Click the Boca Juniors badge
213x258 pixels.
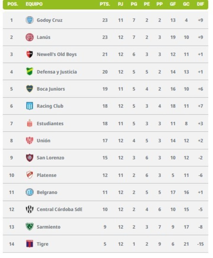point(30,89)
